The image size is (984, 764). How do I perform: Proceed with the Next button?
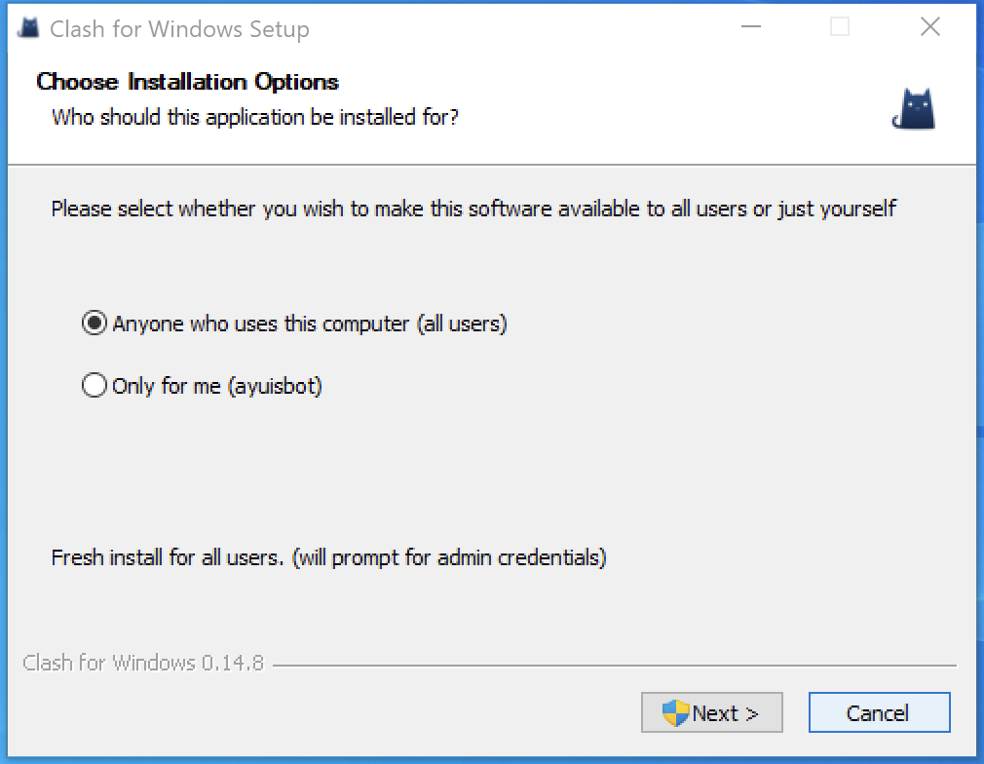(x=712, y=712)
